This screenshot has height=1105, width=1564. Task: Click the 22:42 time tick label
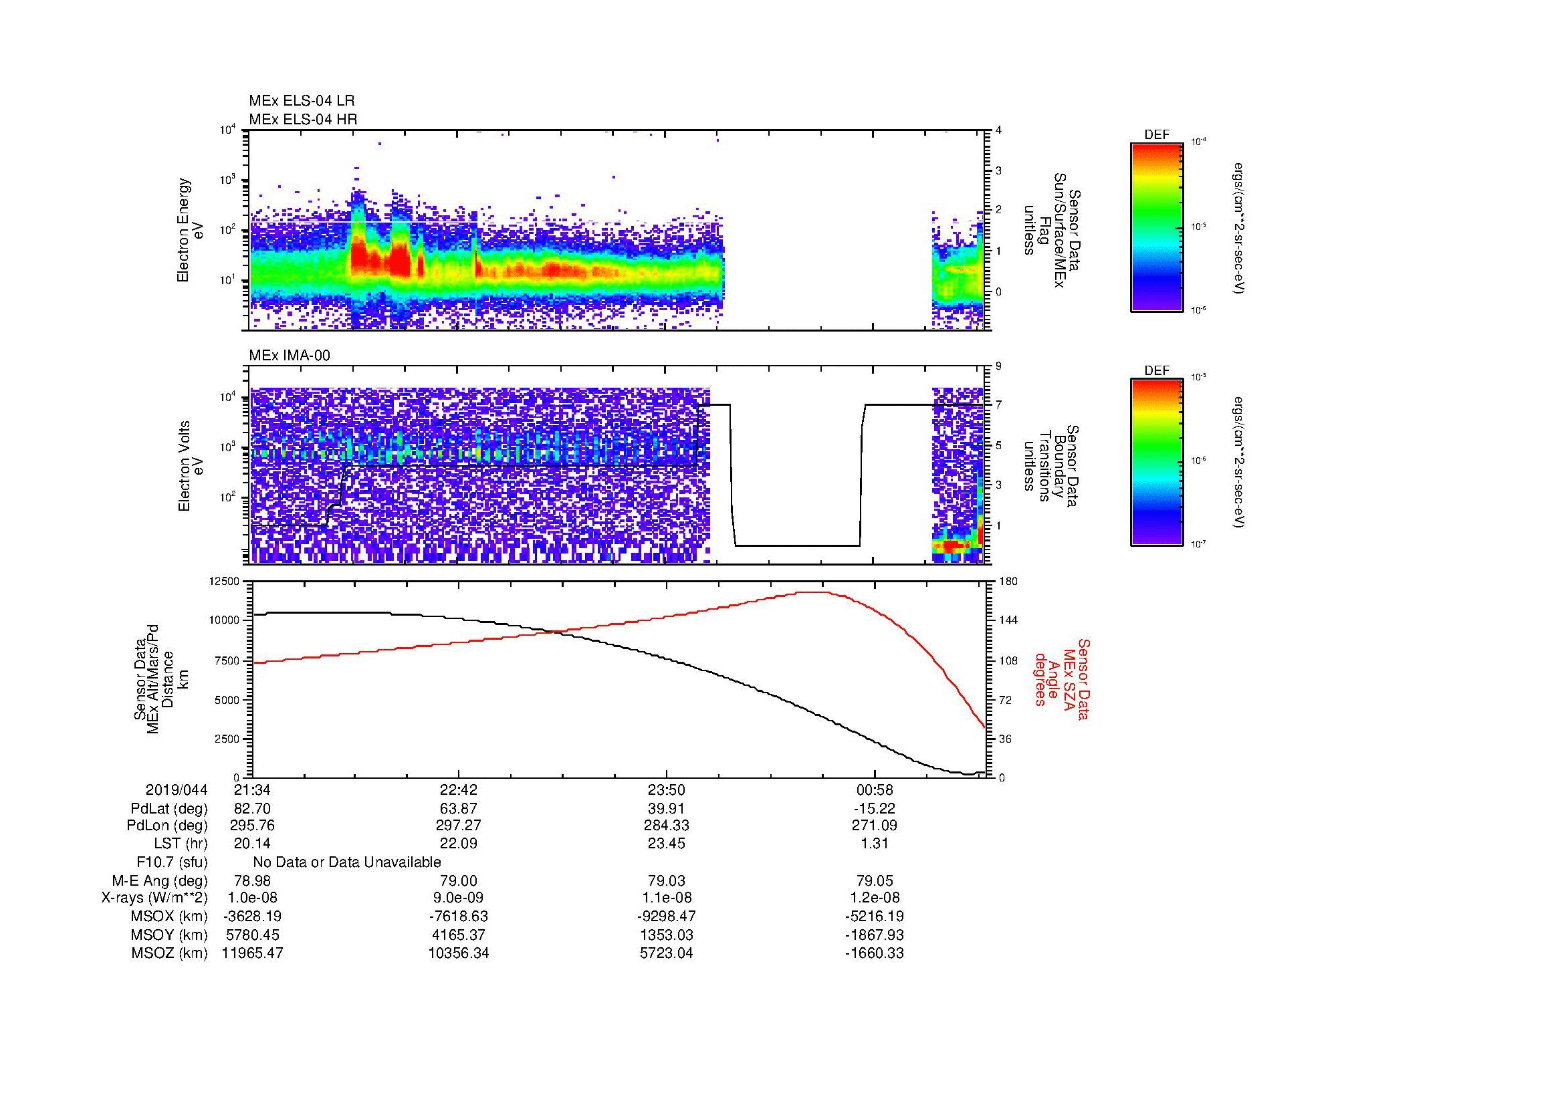(x=459, y=789)
